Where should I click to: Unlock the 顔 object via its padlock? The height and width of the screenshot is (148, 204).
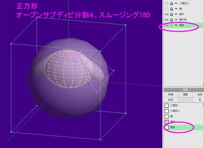172,9
